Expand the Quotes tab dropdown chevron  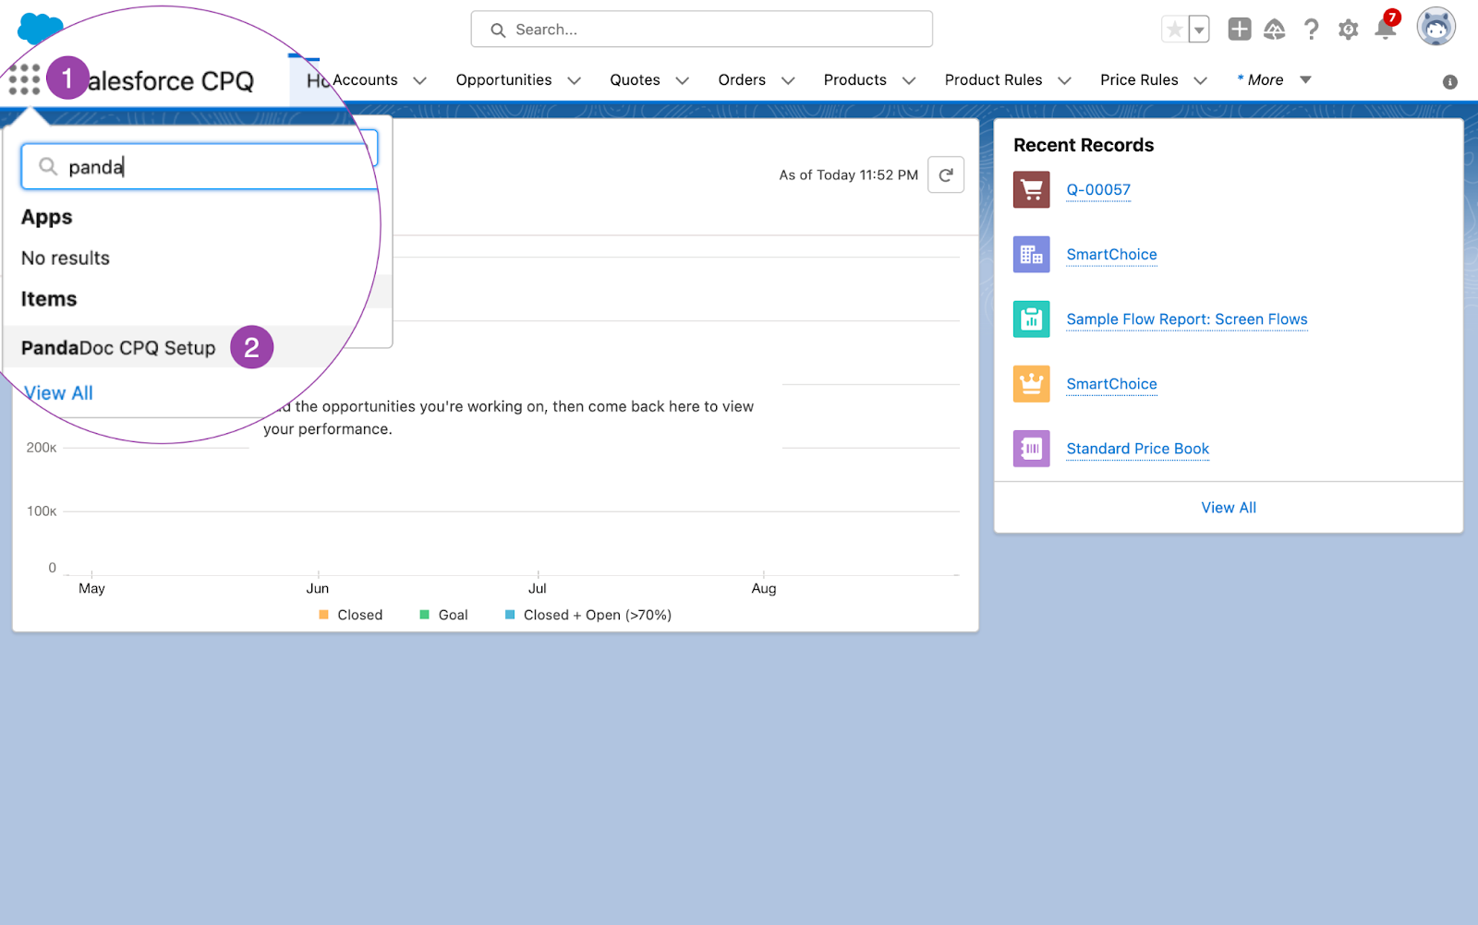683,80
